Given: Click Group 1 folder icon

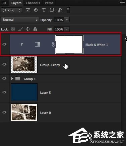Looking at the screenshot, I should pos(18,79).
